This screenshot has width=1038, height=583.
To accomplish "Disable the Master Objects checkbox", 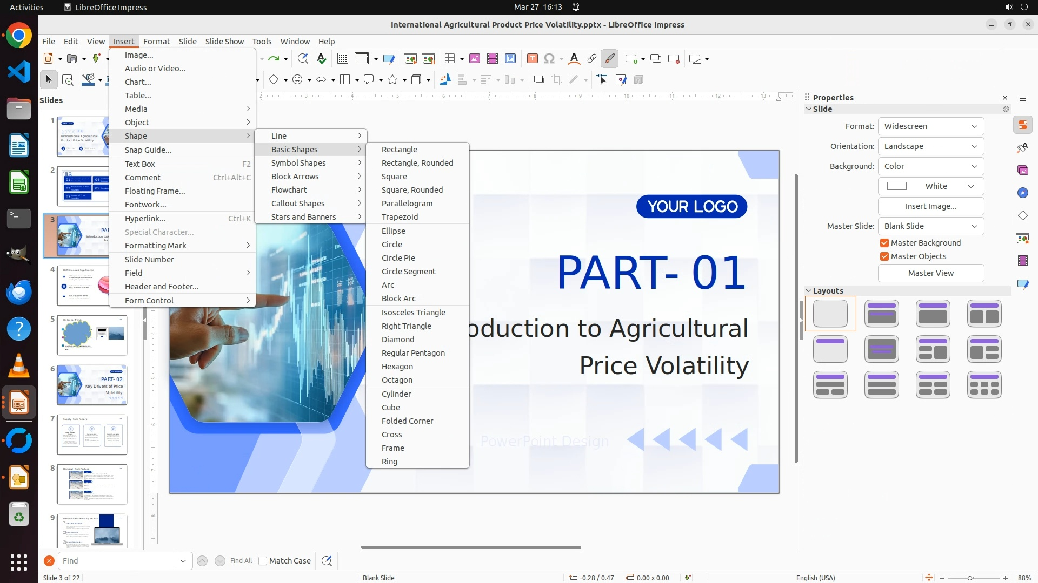I will tap(884, 256).
